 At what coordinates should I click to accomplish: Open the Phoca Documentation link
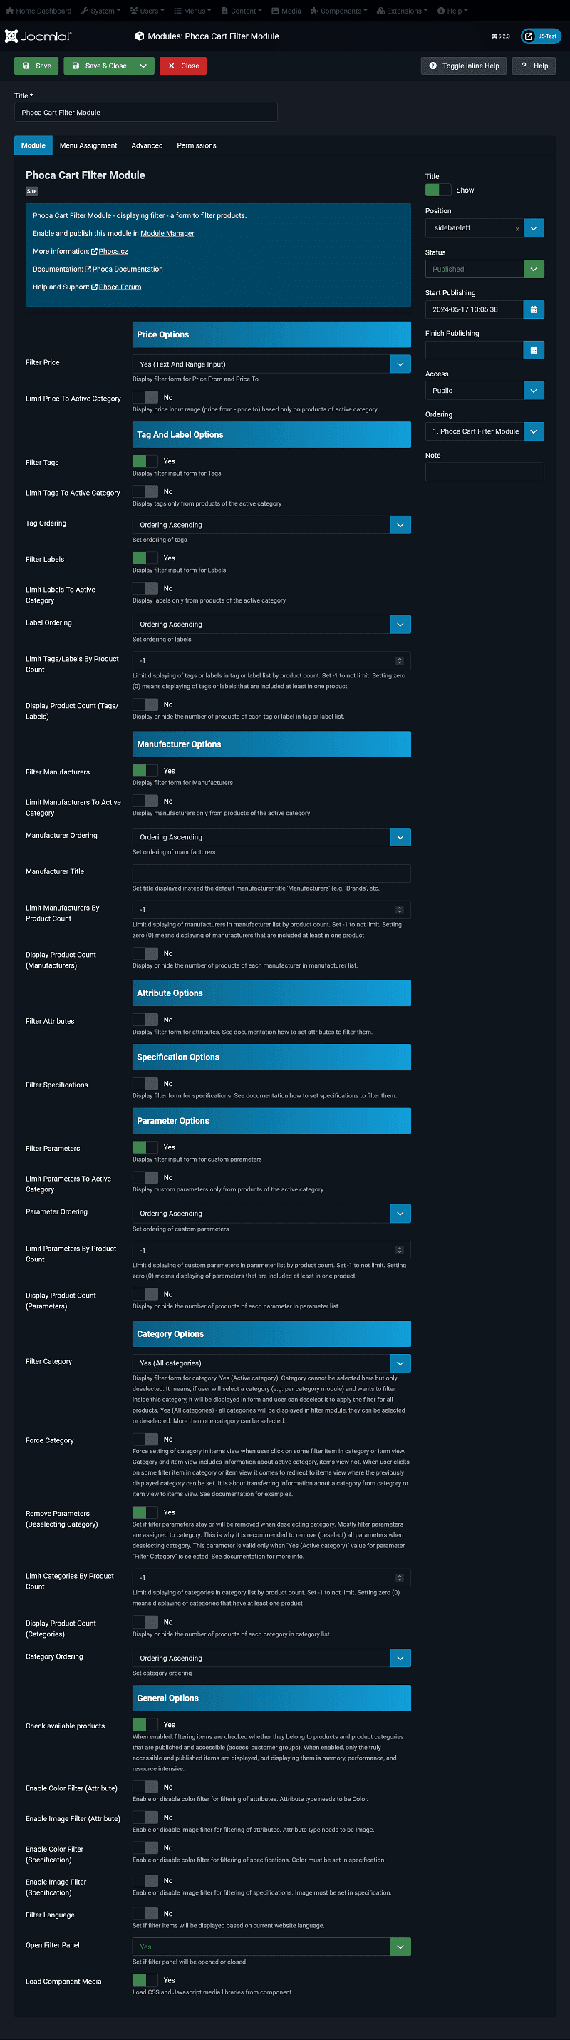tap(127, 270)
